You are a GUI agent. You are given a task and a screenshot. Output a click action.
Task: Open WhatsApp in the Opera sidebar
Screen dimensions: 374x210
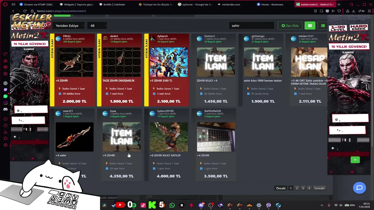coord(5,96)
